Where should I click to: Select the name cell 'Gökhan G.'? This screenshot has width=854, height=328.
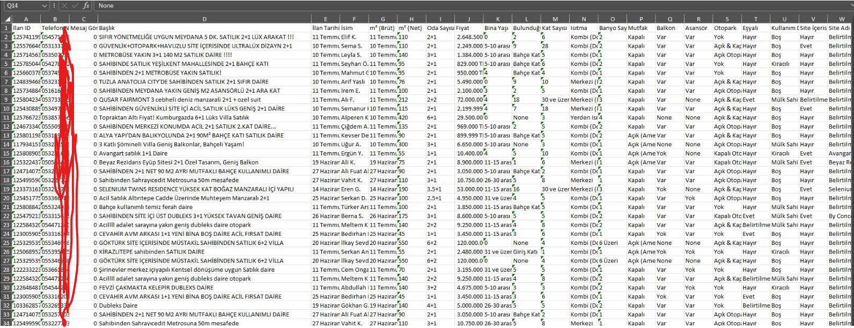pos(355,305)
